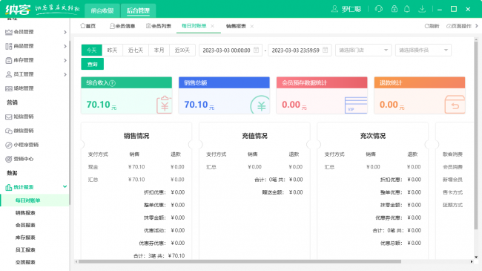Click the green 查询 button
Image resolution: width=482 pixels, height=271 pixels.
click(92, 64)
